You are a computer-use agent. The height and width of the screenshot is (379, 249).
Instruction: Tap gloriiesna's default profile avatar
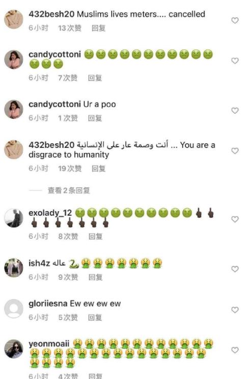[x=14, y=309]
